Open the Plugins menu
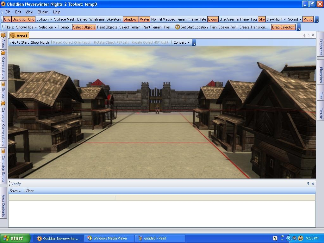The image size is (324, 243). point(43,12)
